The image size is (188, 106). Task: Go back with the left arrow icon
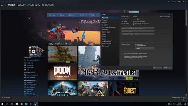click(x=2, y=5)
